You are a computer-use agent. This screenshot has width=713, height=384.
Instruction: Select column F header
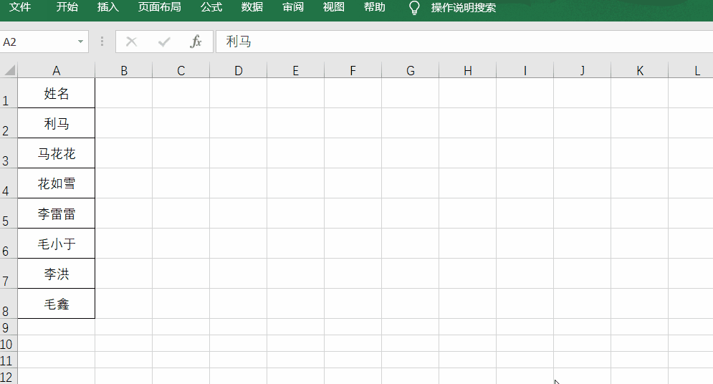[353, 70]
